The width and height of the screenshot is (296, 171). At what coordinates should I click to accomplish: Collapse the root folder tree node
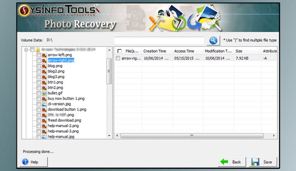26,50
